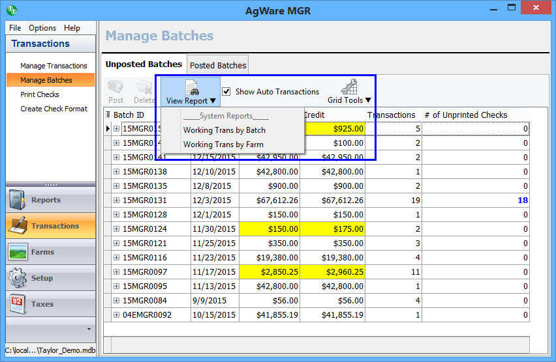
Task: Open the Taxes calendar icon section
Action: pyautogui.click(x=18, y=304)
